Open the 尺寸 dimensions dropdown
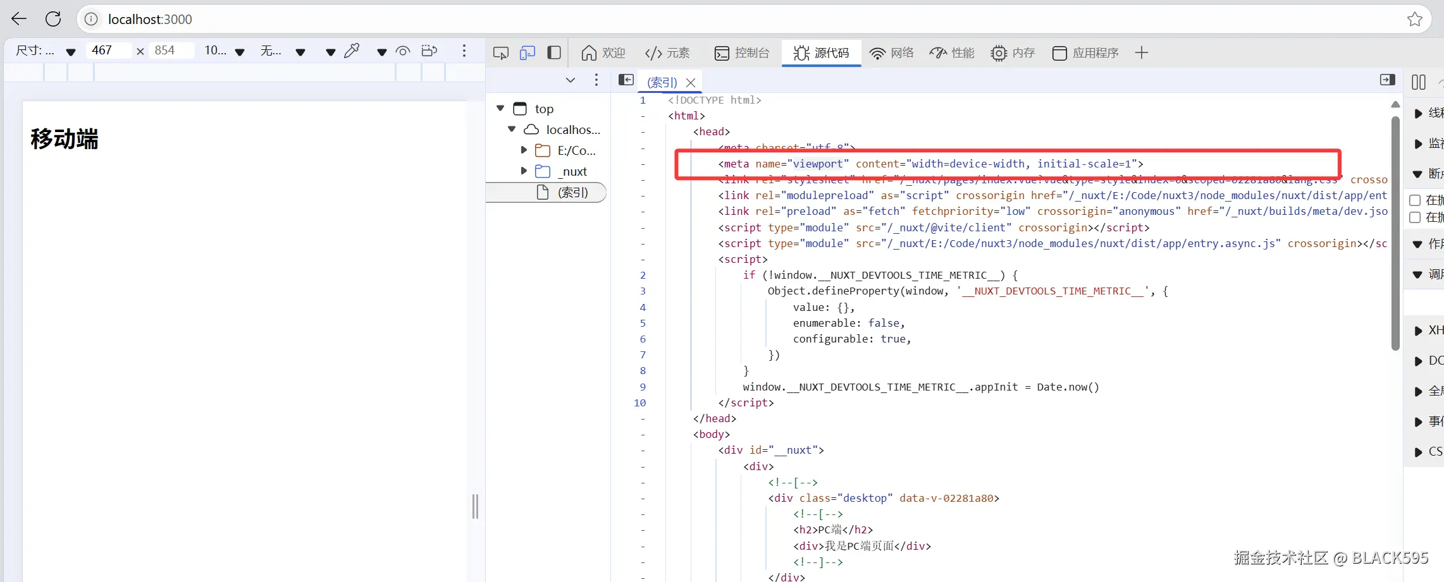The height and width of the screenshot is (582, 1444). pos(46,51)
